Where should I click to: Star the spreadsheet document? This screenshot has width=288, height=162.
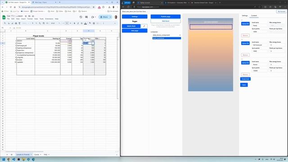(26, 16)
